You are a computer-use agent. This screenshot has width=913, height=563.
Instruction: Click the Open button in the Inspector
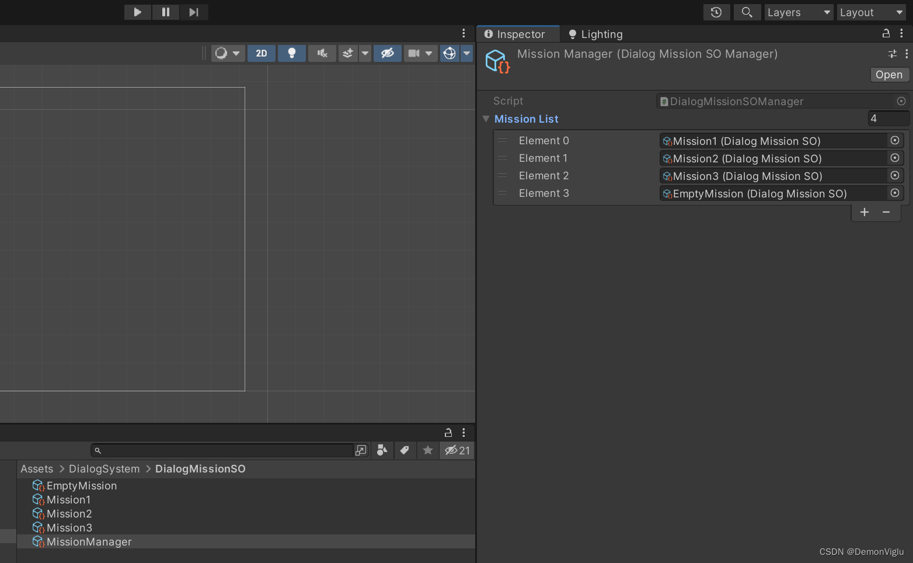coord(888,74)
